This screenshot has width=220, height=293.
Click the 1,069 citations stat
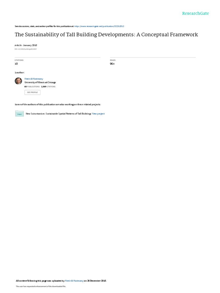[48, 87]
